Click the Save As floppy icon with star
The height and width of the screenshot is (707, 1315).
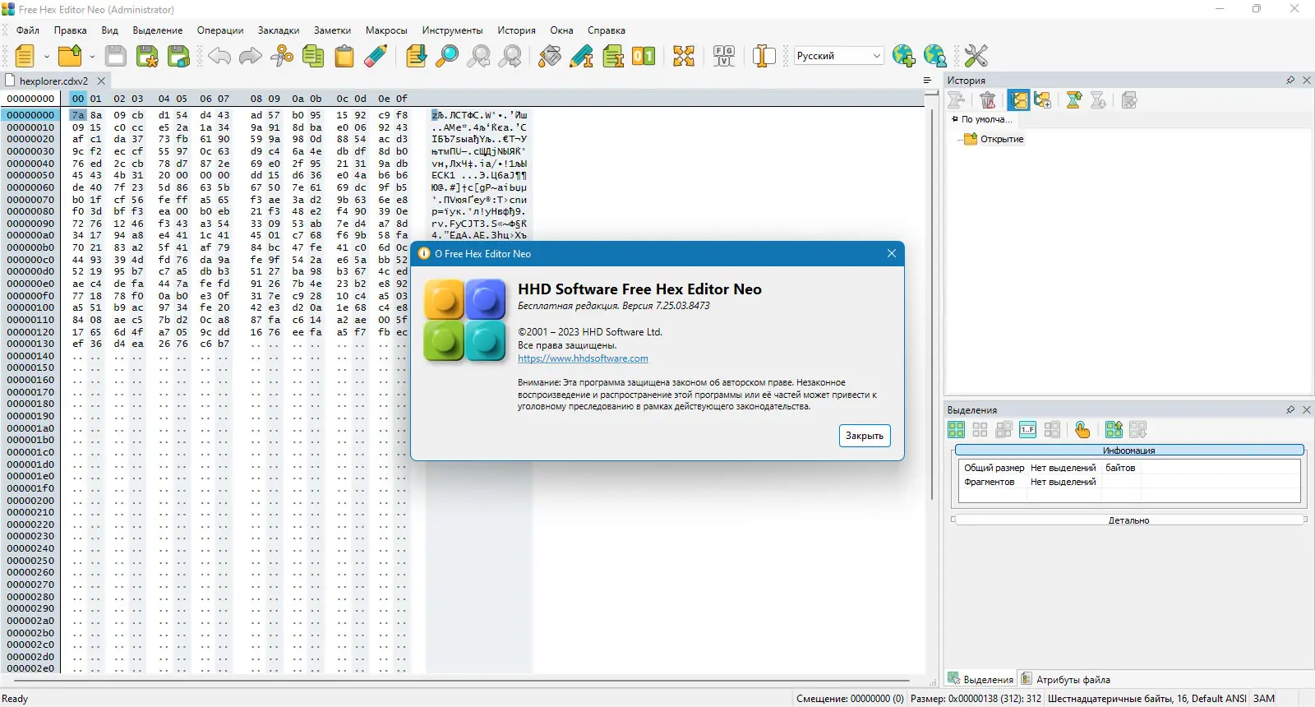point(147,56)
